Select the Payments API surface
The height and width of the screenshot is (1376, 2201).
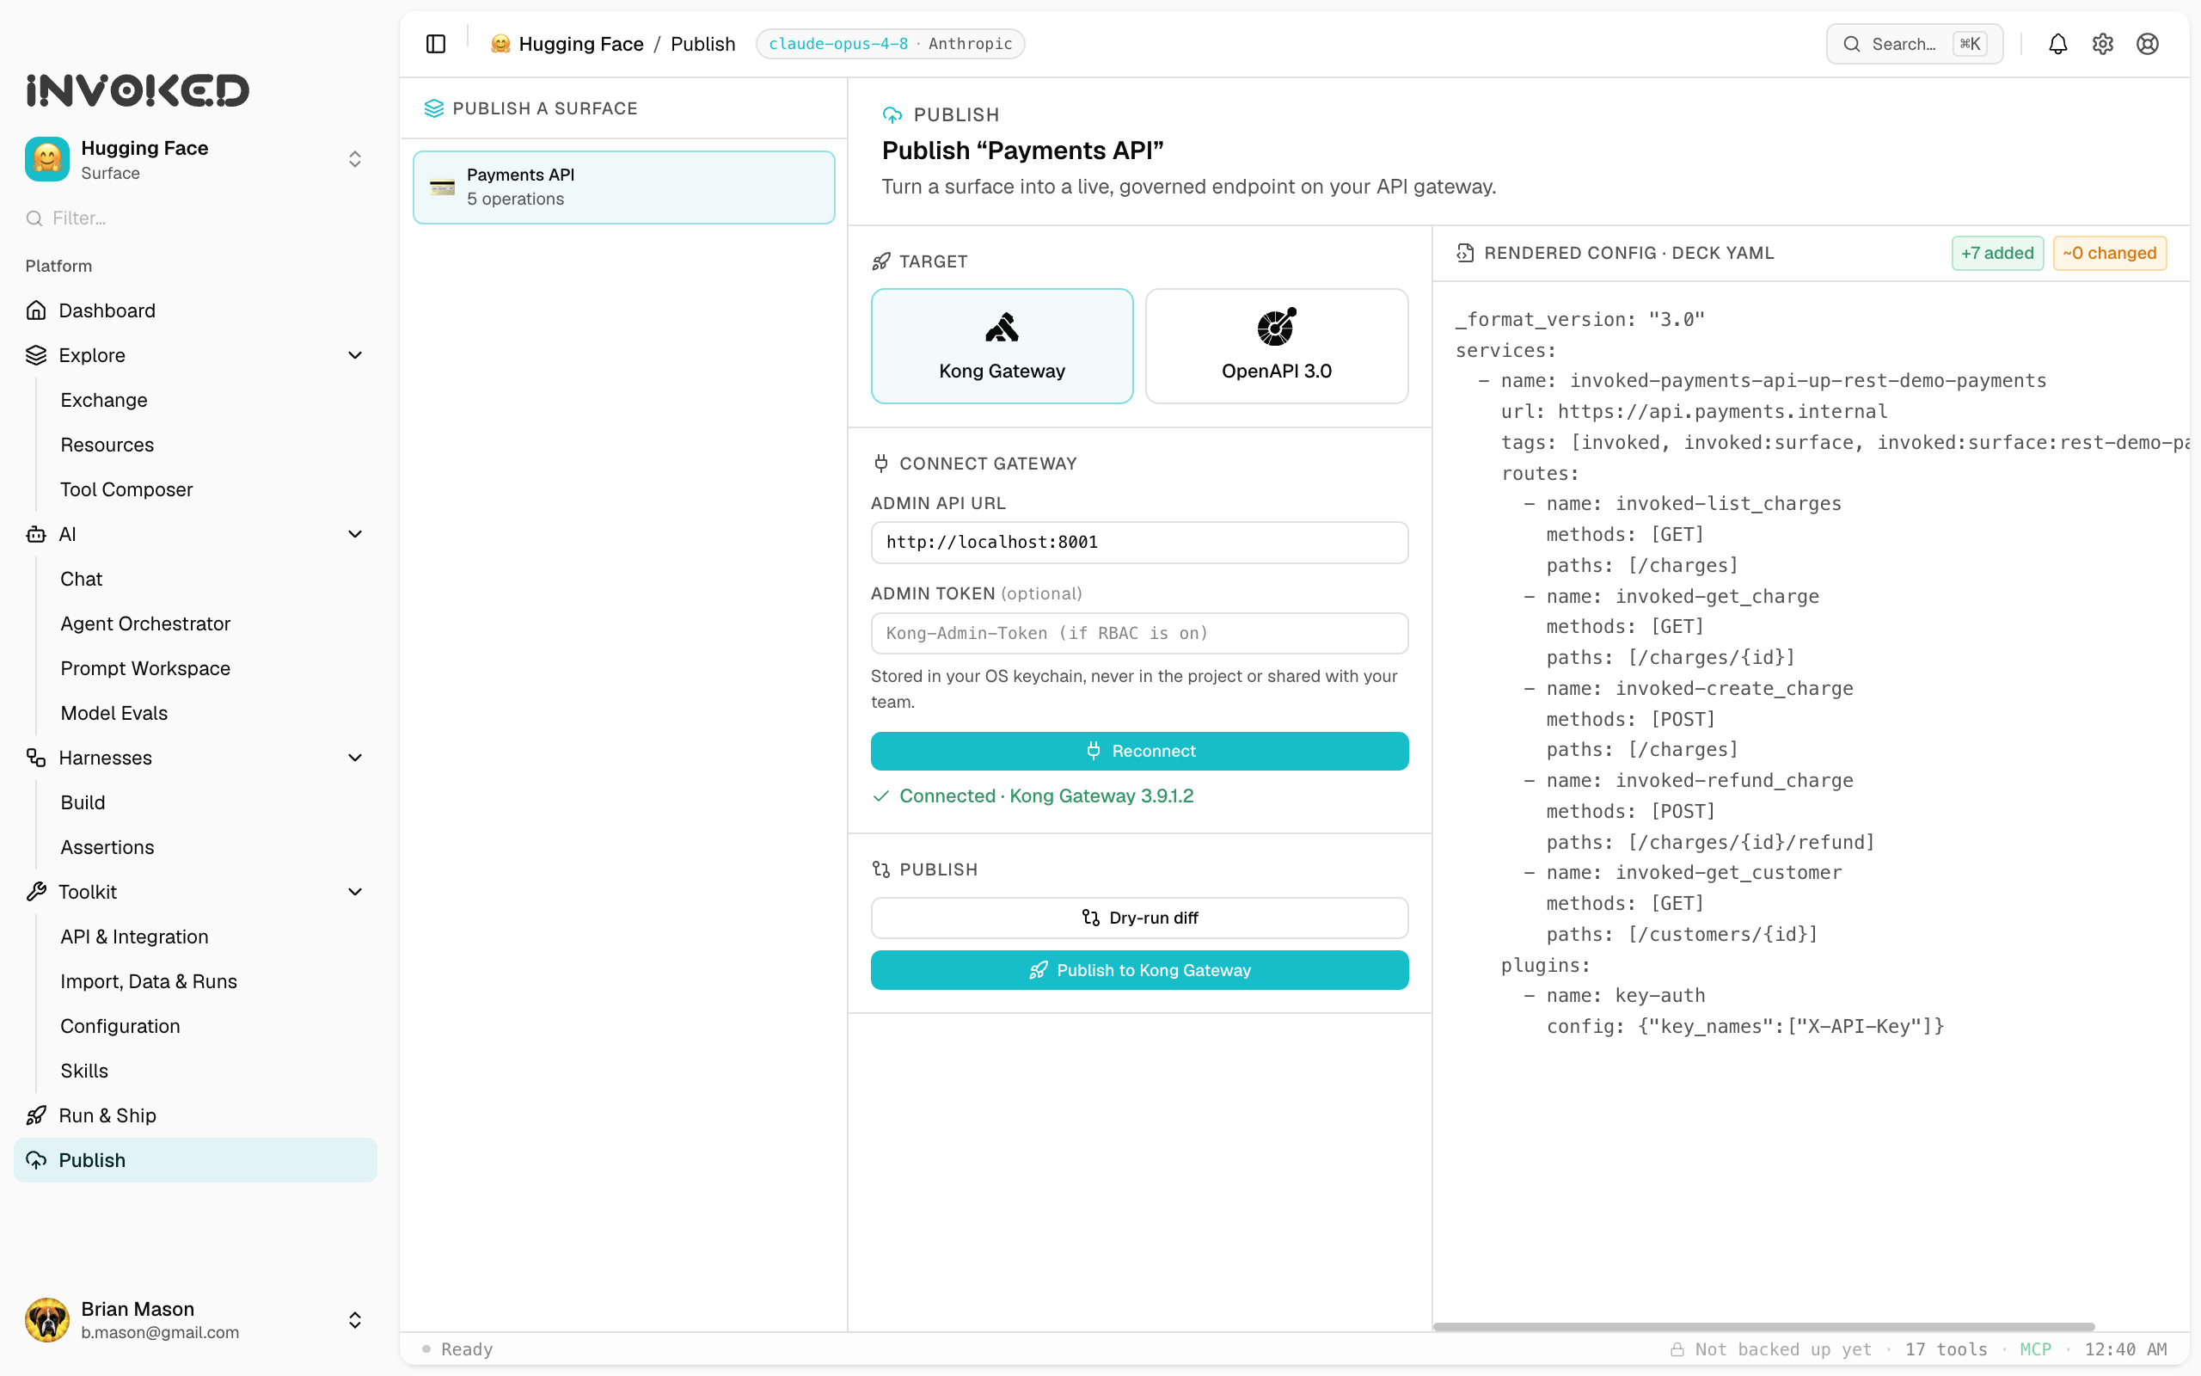tap(624, 187)
